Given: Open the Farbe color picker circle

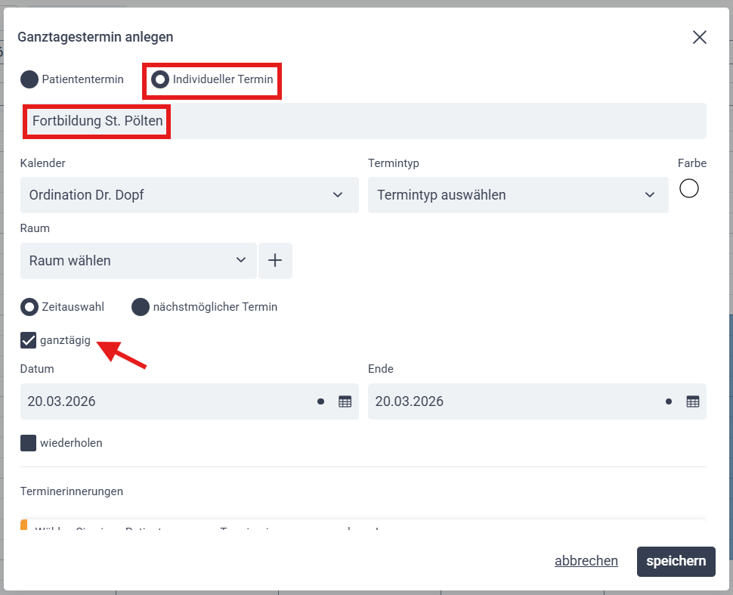Looking at the screenshot, I should 688,188.
